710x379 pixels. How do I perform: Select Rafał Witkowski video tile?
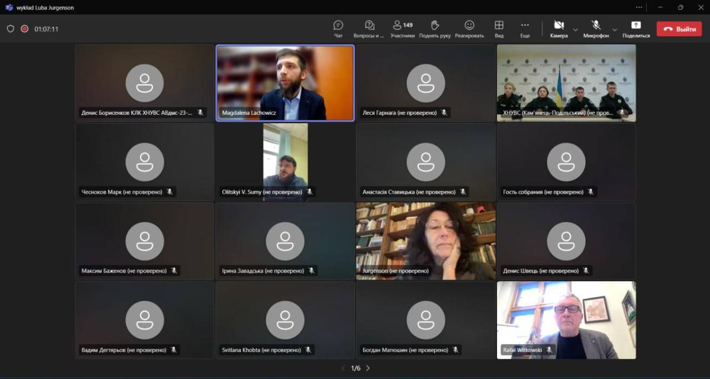pos(566,320)
